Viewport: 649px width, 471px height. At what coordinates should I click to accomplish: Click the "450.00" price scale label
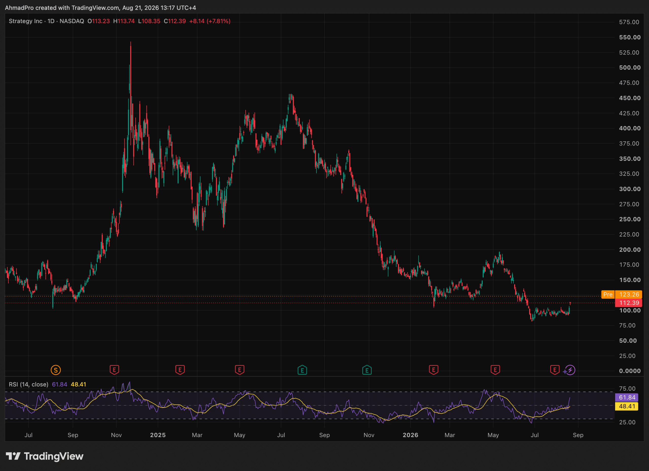tap(630, 98)
